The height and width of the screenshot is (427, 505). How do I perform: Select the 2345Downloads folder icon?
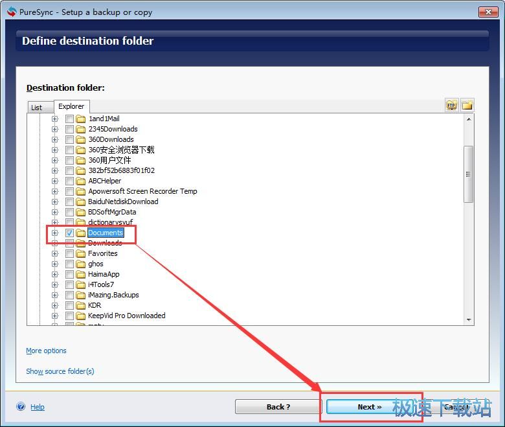80,129
